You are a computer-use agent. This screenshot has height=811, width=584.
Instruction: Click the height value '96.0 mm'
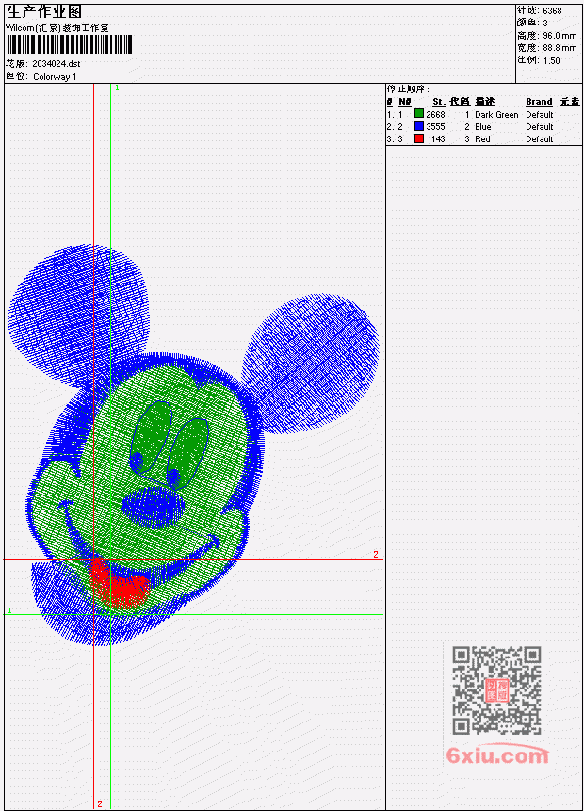click(560, 35)
